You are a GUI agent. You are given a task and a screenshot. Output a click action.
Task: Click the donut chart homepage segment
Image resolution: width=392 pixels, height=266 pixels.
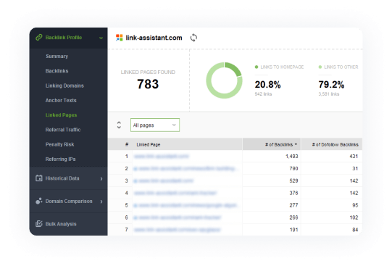(233, 69)
